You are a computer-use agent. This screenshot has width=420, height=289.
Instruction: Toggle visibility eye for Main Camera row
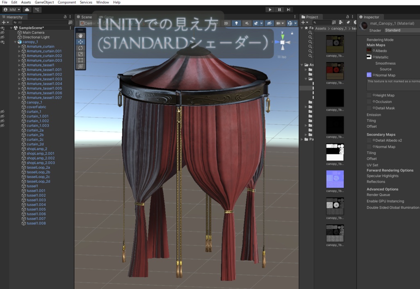2,33
